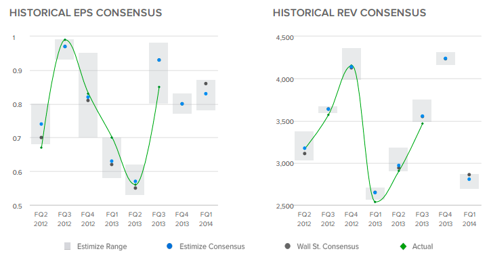
Task: Click the EPS Wall St. Consensus dot for FQ1 2014
Action: click(206, 83)
